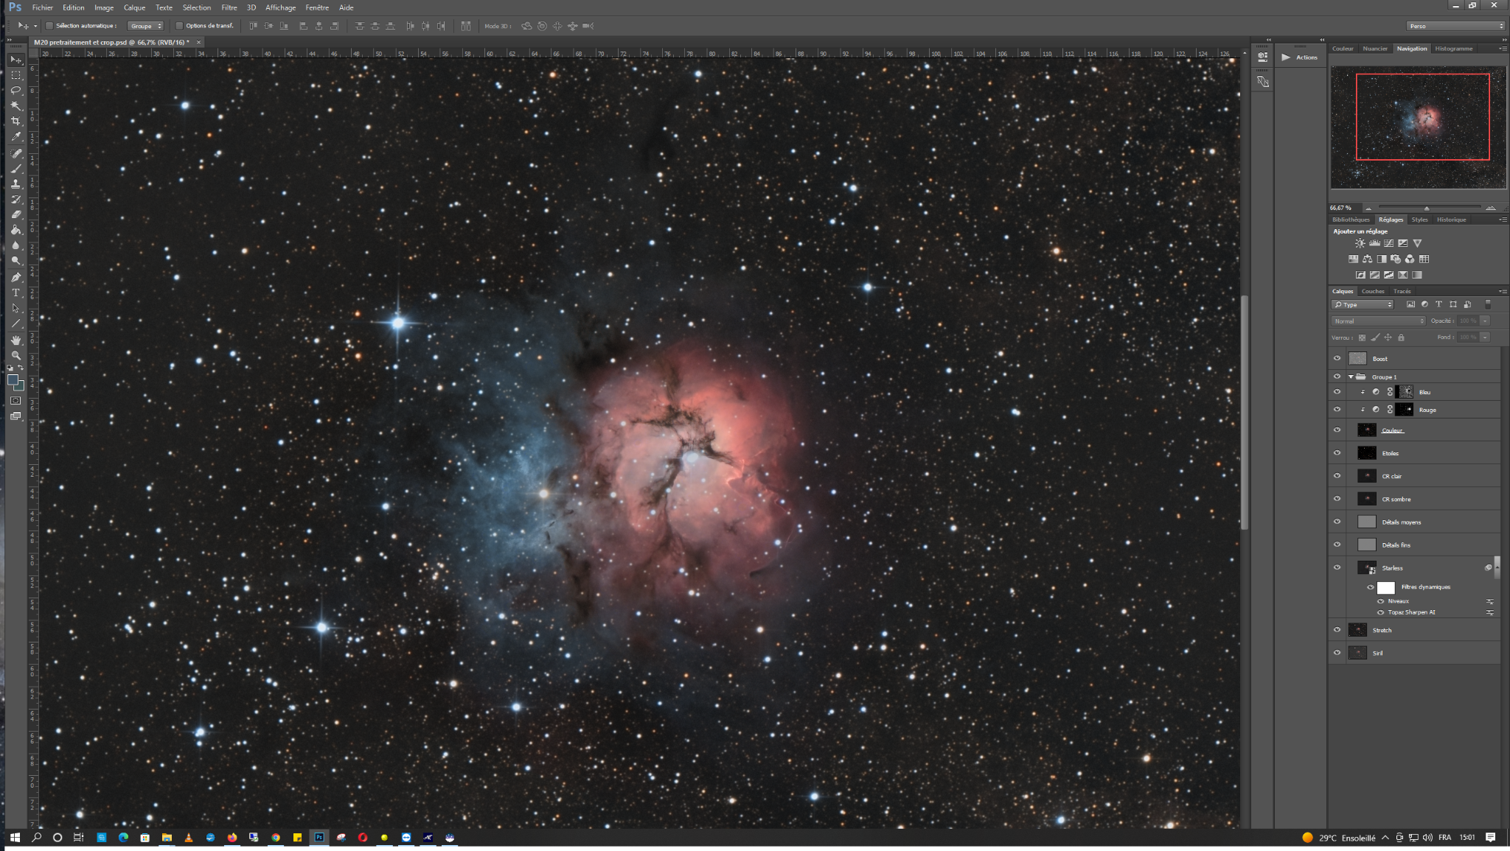Select the Blur tool
Screen dimensions: 1510x851
15,245
